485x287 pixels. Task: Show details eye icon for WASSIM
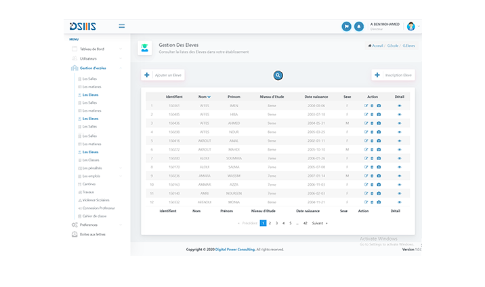coord(400,176)
